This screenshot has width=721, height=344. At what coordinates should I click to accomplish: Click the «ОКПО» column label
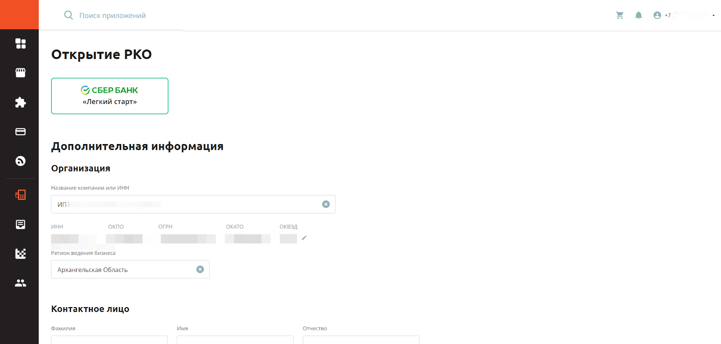116,227
